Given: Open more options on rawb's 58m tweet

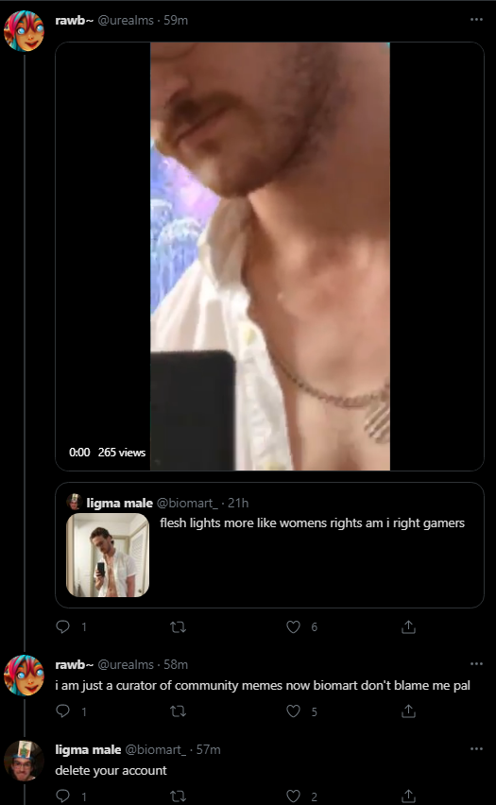Looking at the screenshot, I should [476, 664].
